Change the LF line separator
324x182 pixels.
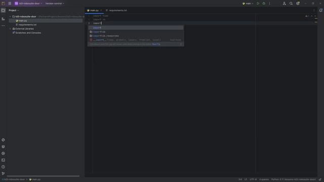point(246,179)
